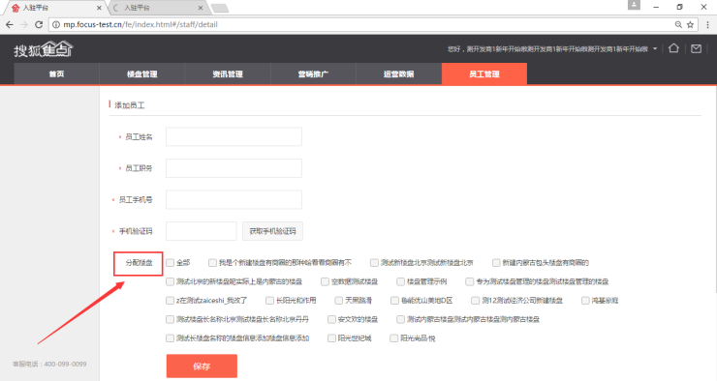Close the first 入驻平台 tab
This screenshot has height=381, width=717.
click(99, 8)
